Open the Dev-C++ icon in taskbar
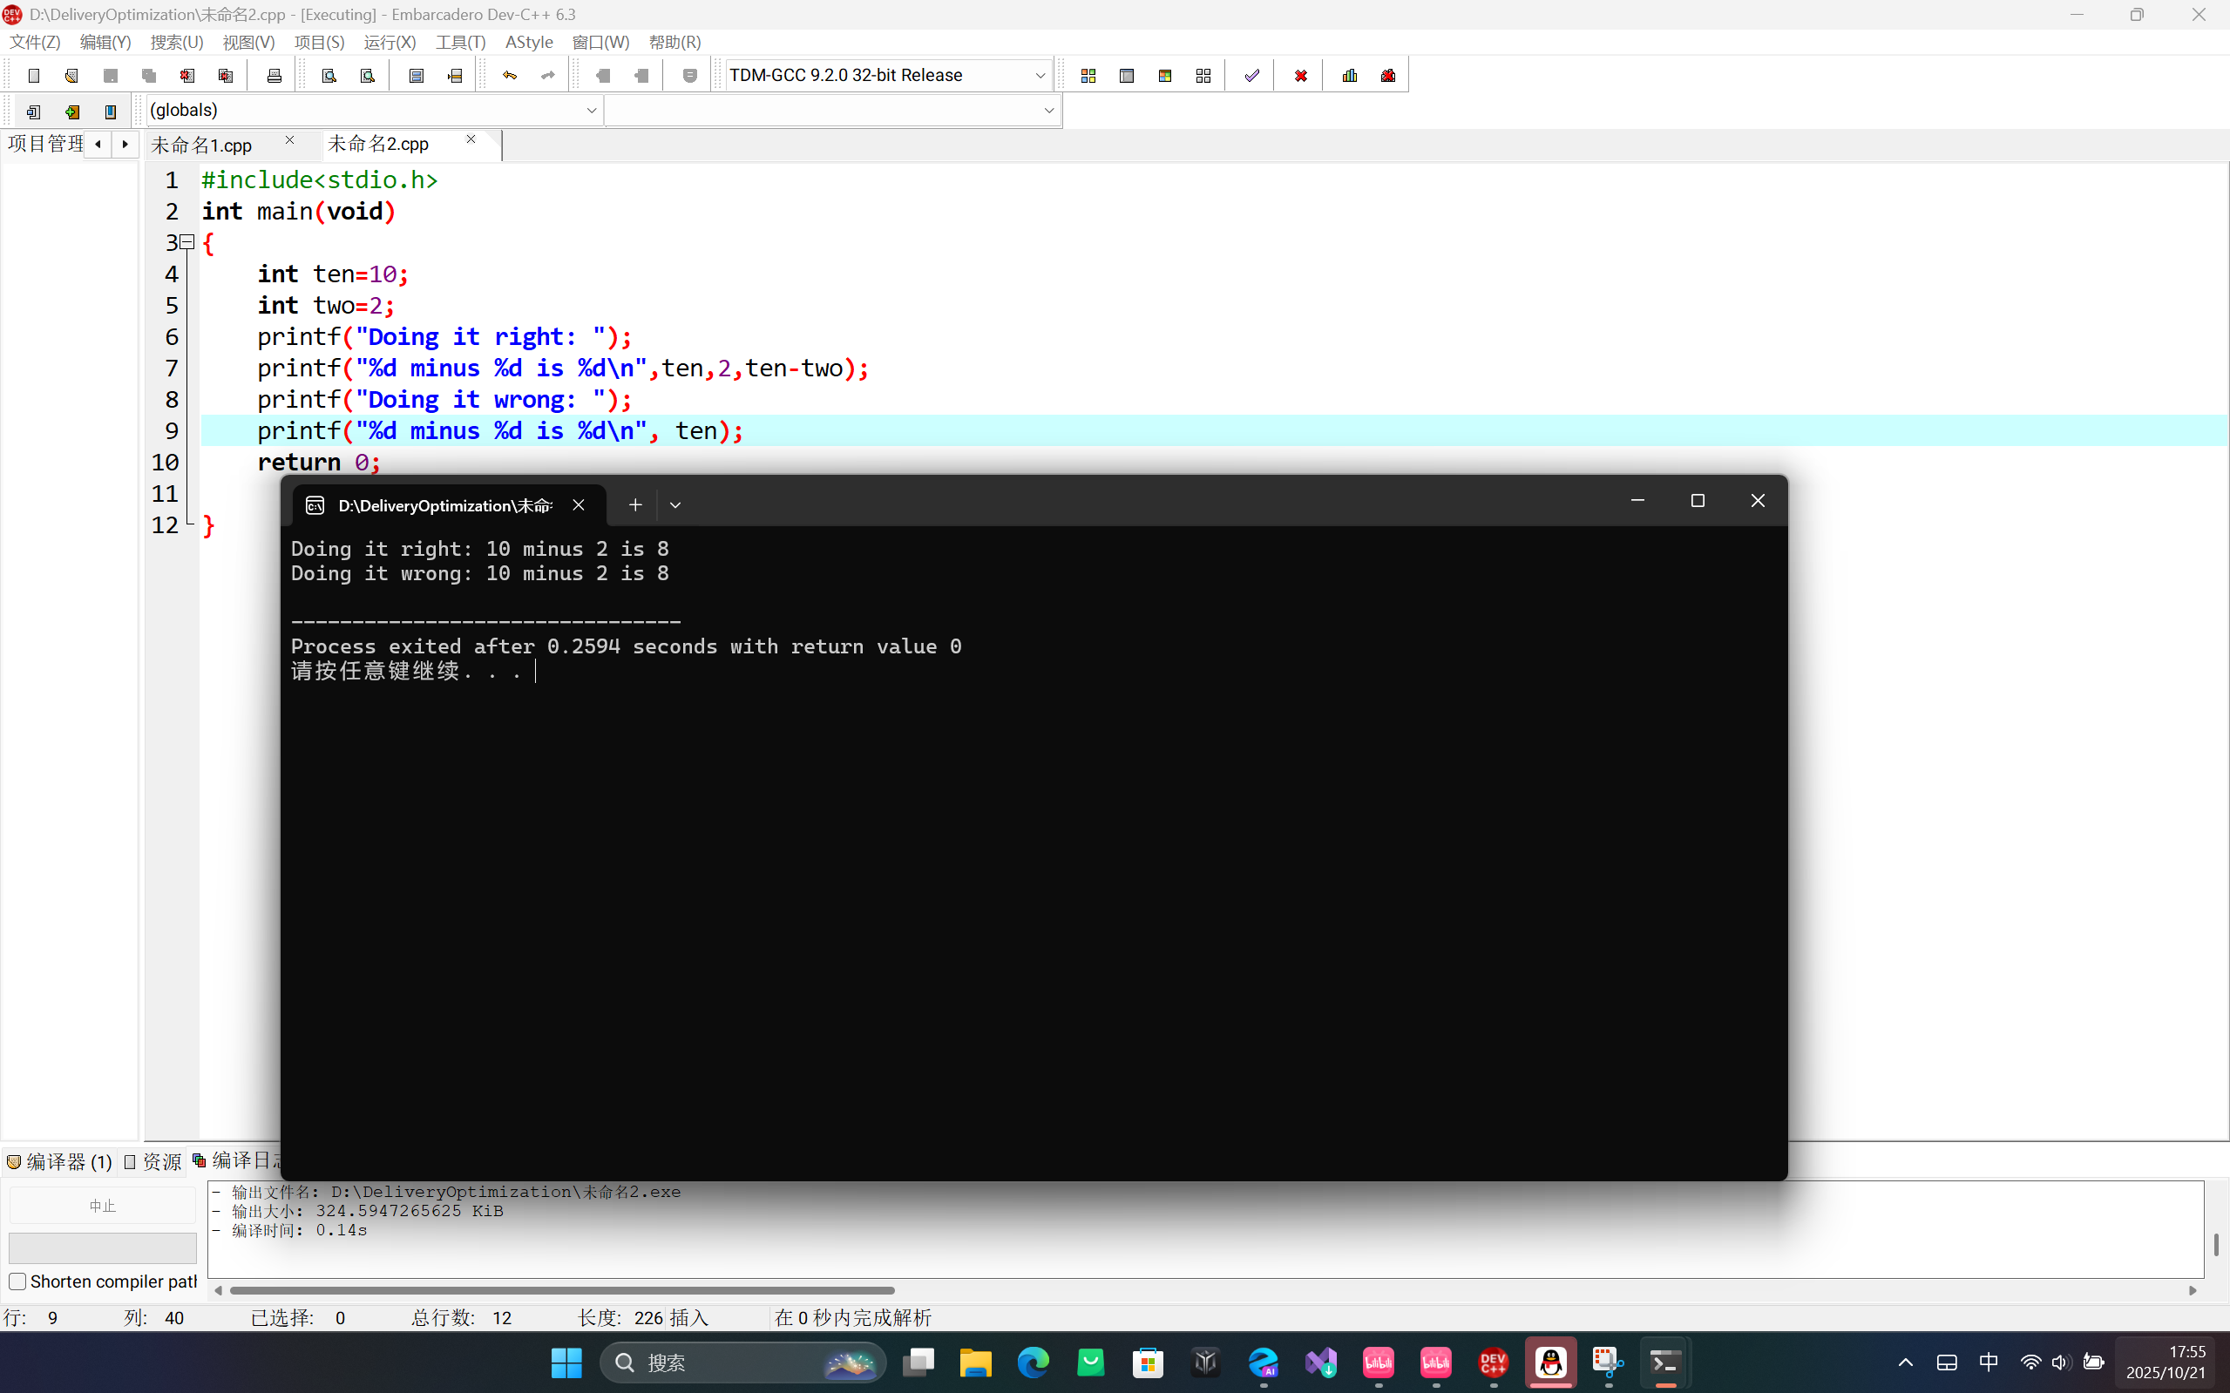2230x1393 pixels. pyautogui.click(x=1493, y=1362)
